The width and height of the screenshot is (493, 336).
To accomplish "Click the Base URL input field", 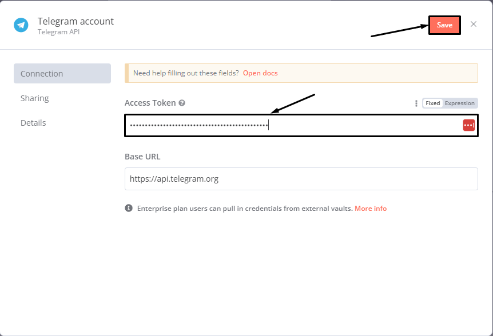I will coord(301,179).
